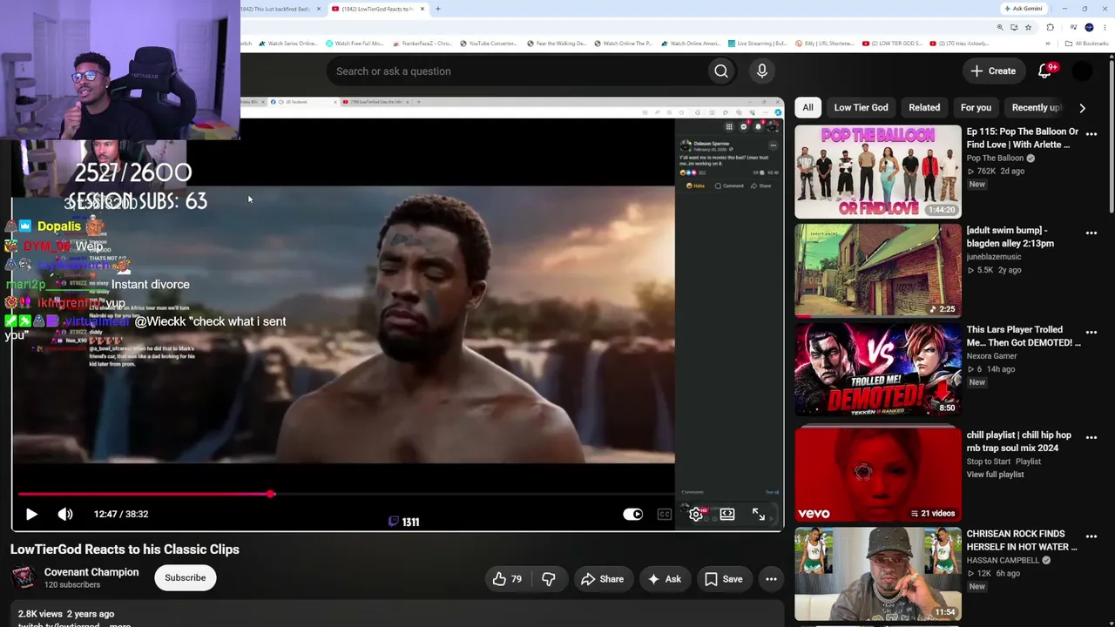Open options menu for Pop The Balloon video
The height and width of the screenshot is (627, 1115).
pos(1091,134)
